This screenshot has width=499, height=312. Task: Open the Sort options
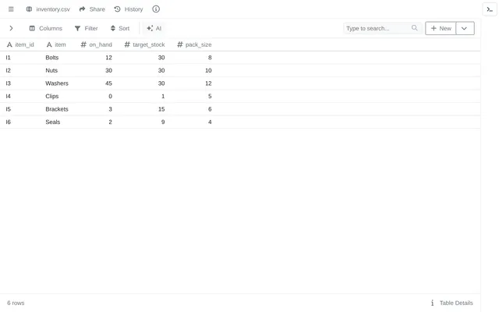[120, 28]
